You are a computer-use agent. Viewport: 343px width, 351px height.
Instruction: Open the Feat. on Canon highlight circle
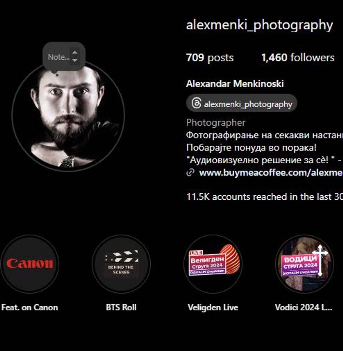[x=30, y=264]
